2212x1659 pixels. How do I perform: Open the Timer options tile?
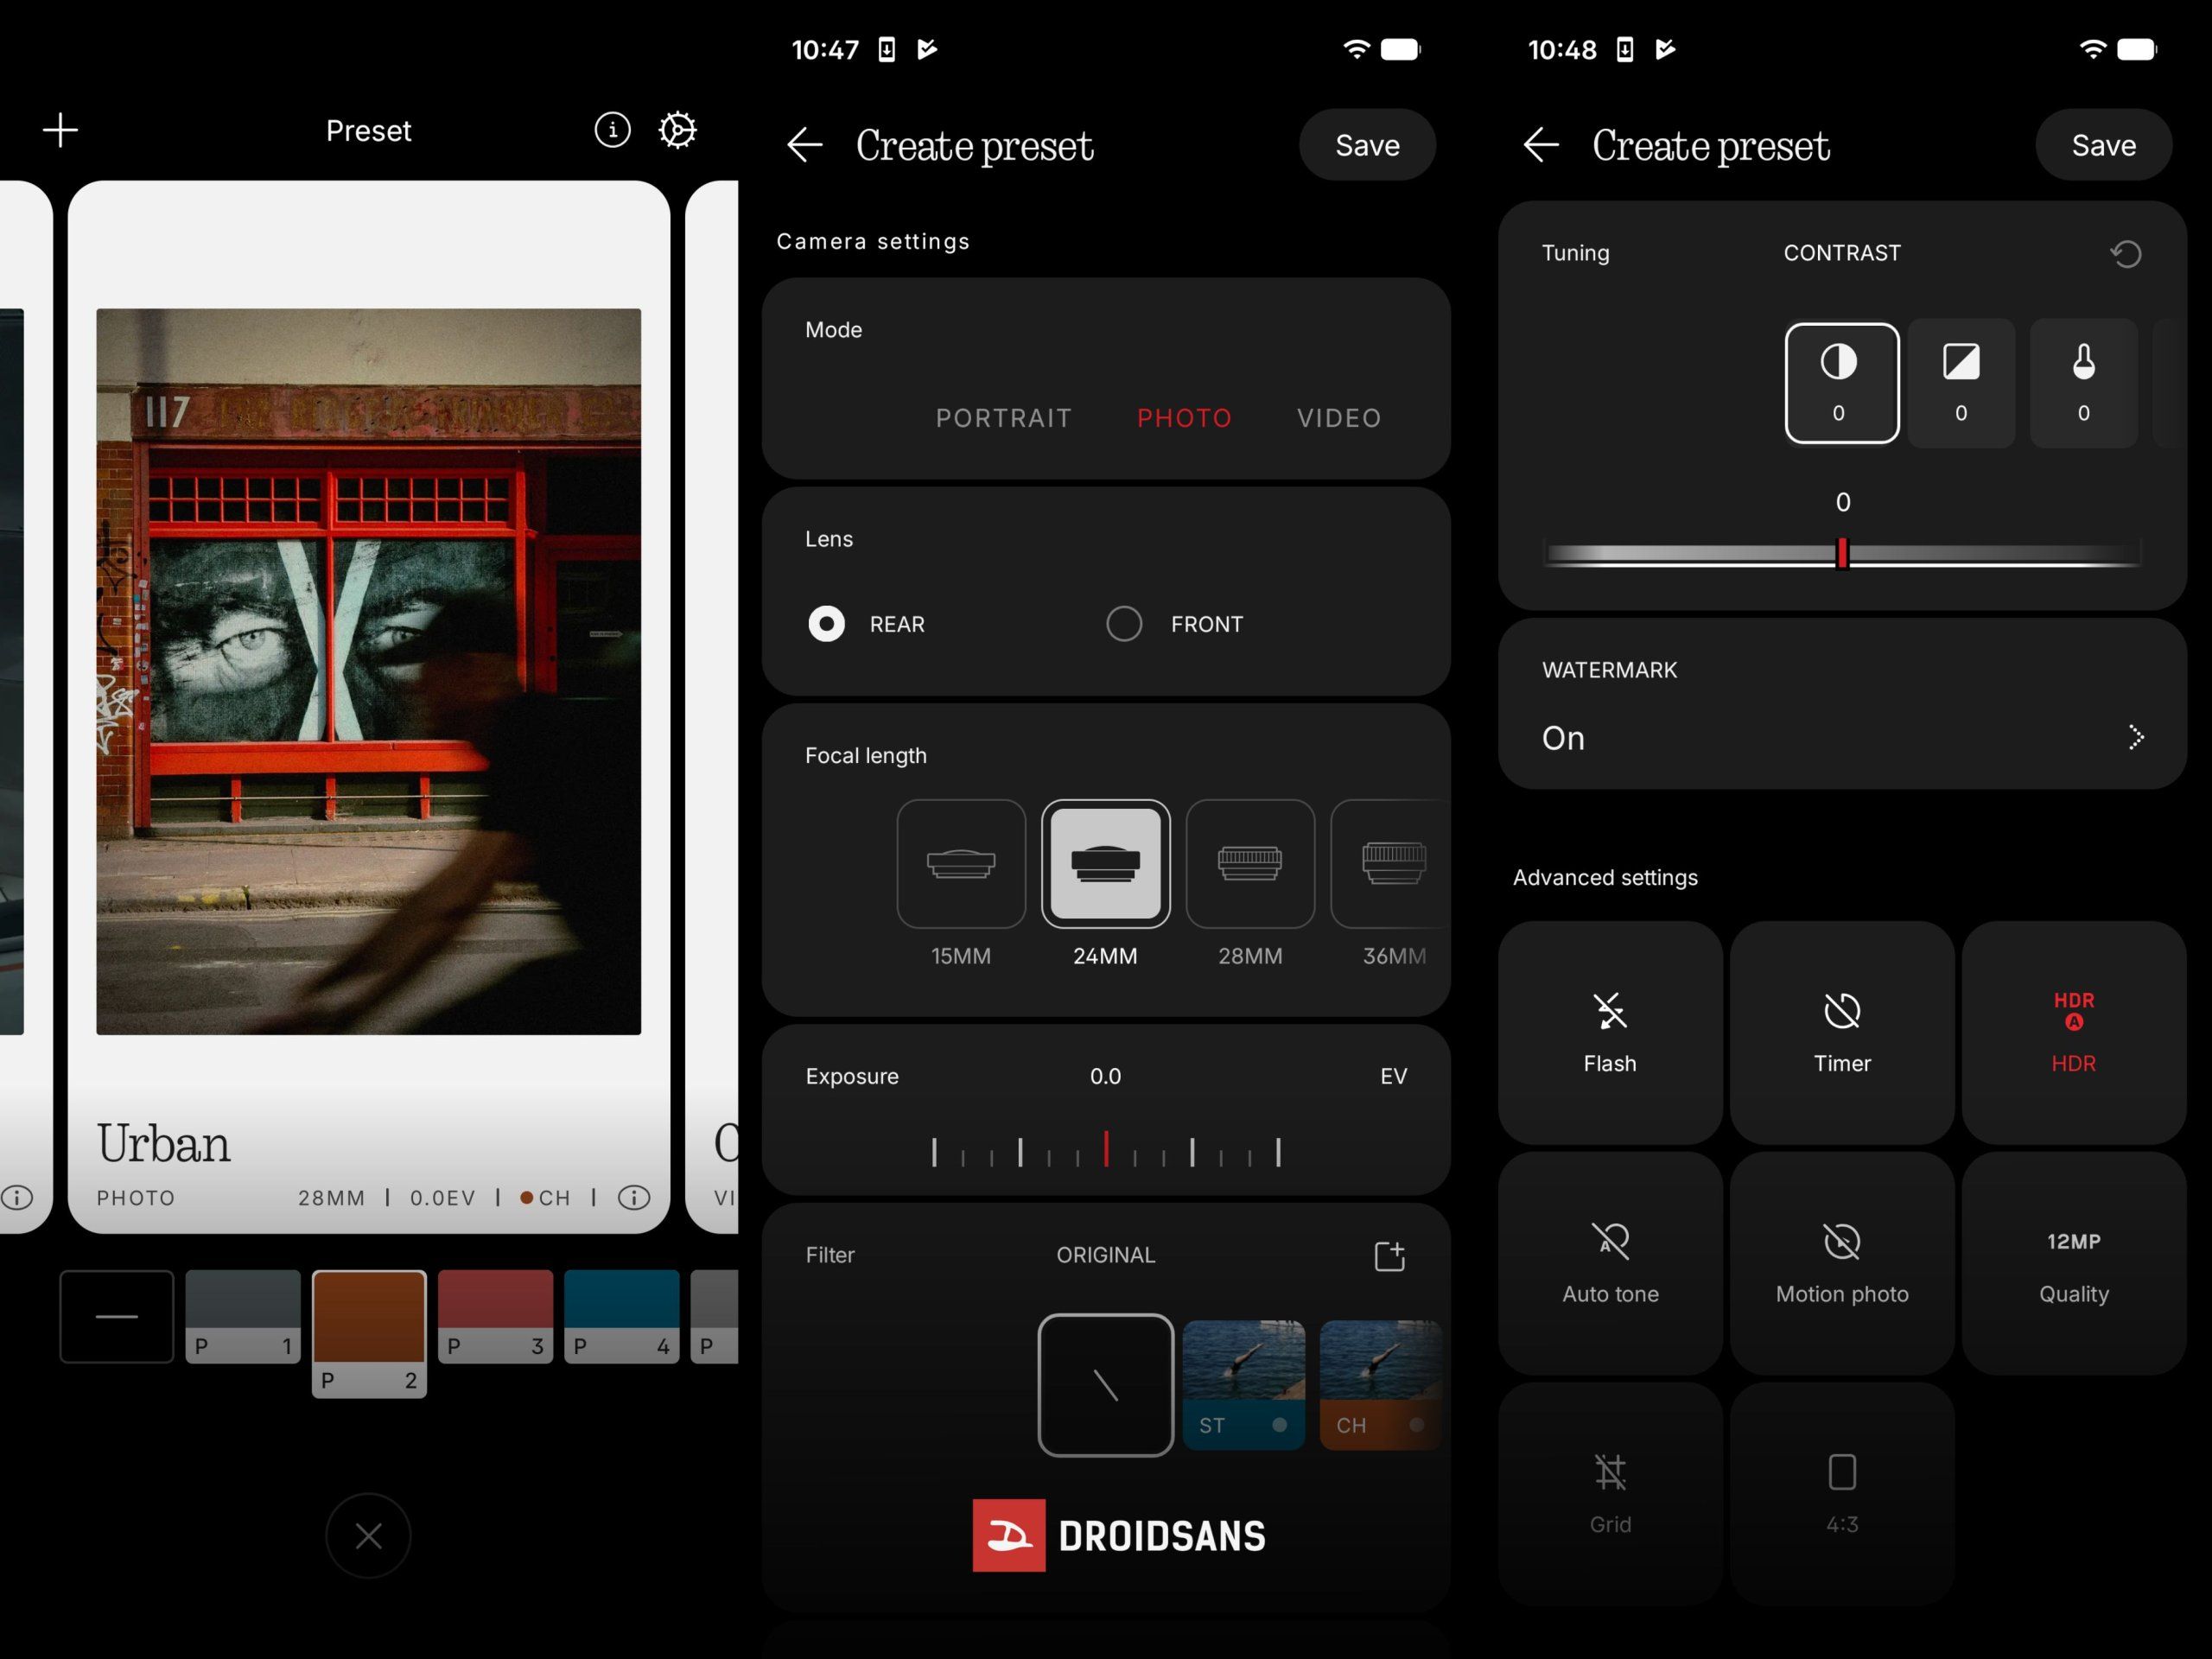pos(1841,1032)
